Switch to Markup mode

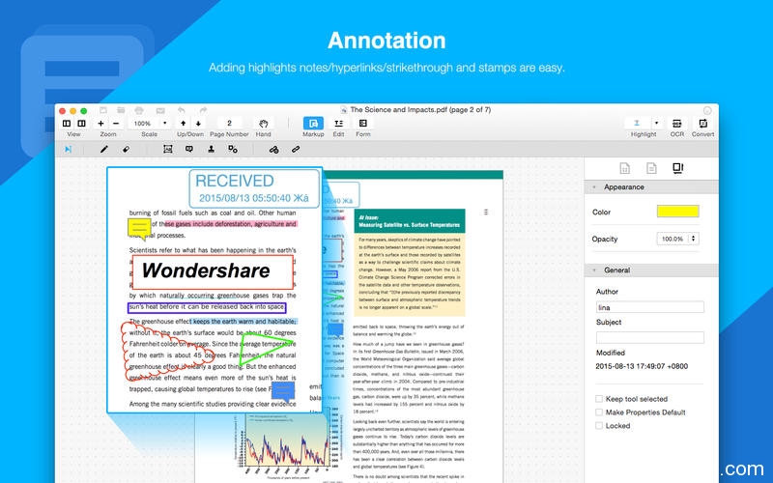pyautogui.click(x=313, y=124)
